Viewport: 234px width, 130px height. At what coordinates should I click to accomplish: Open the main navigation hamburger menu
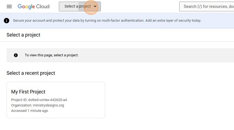coord(9,6)
